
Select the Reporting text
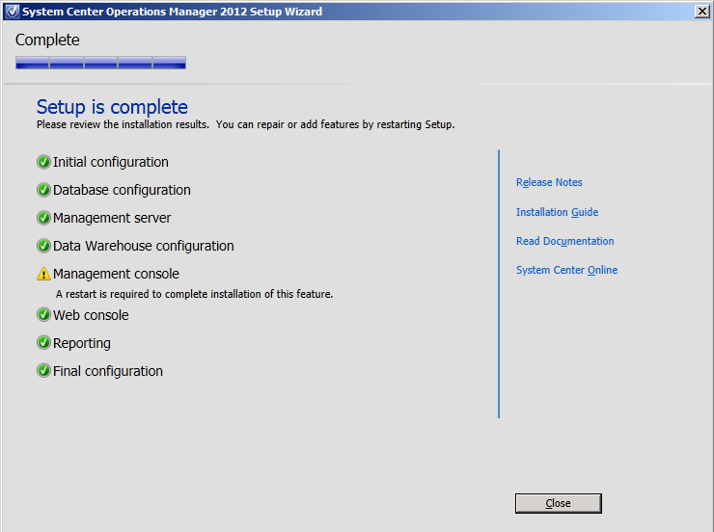tap(82, 343)
